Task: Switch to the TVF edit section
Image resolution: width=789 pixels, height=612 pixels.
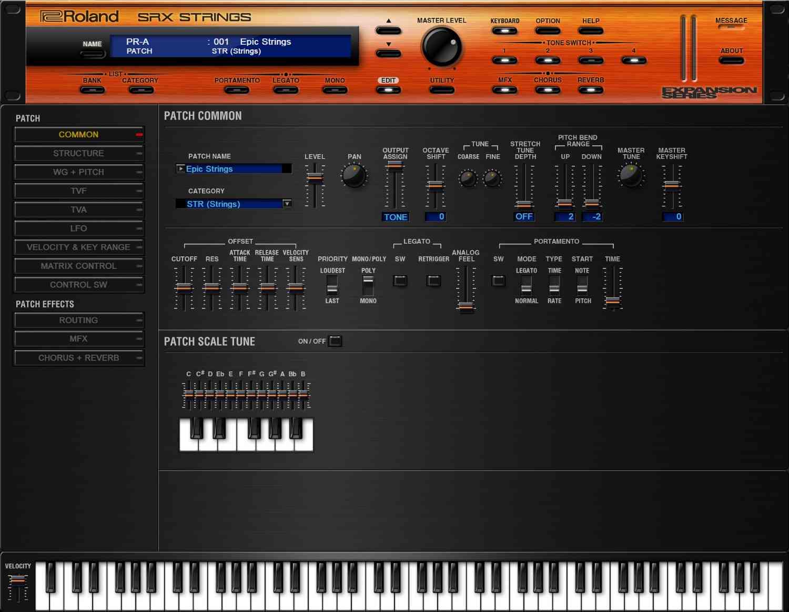Action: click(78, 190)
